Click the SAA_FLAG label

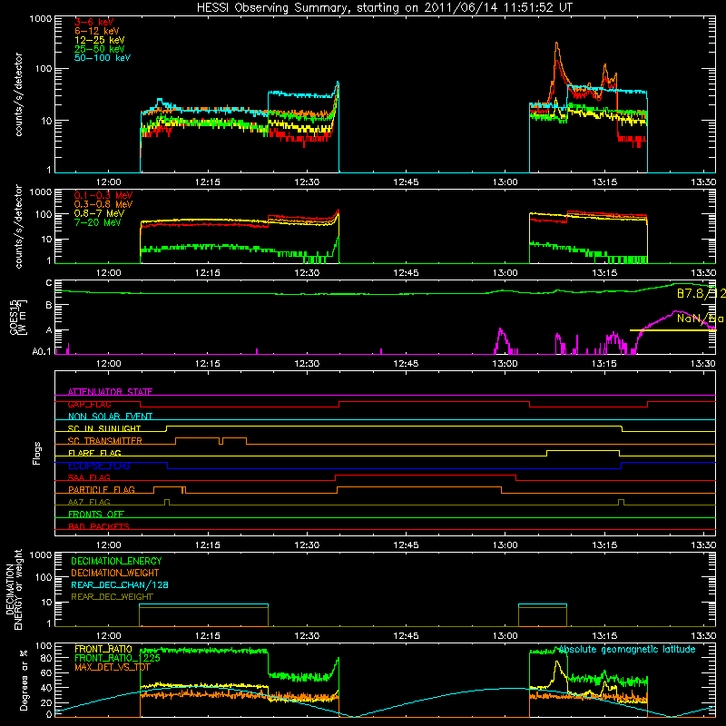89,477
